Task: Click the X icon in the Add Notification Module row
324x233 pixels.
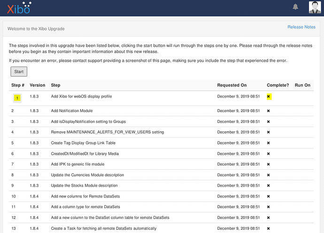Action: click(269, 111)
